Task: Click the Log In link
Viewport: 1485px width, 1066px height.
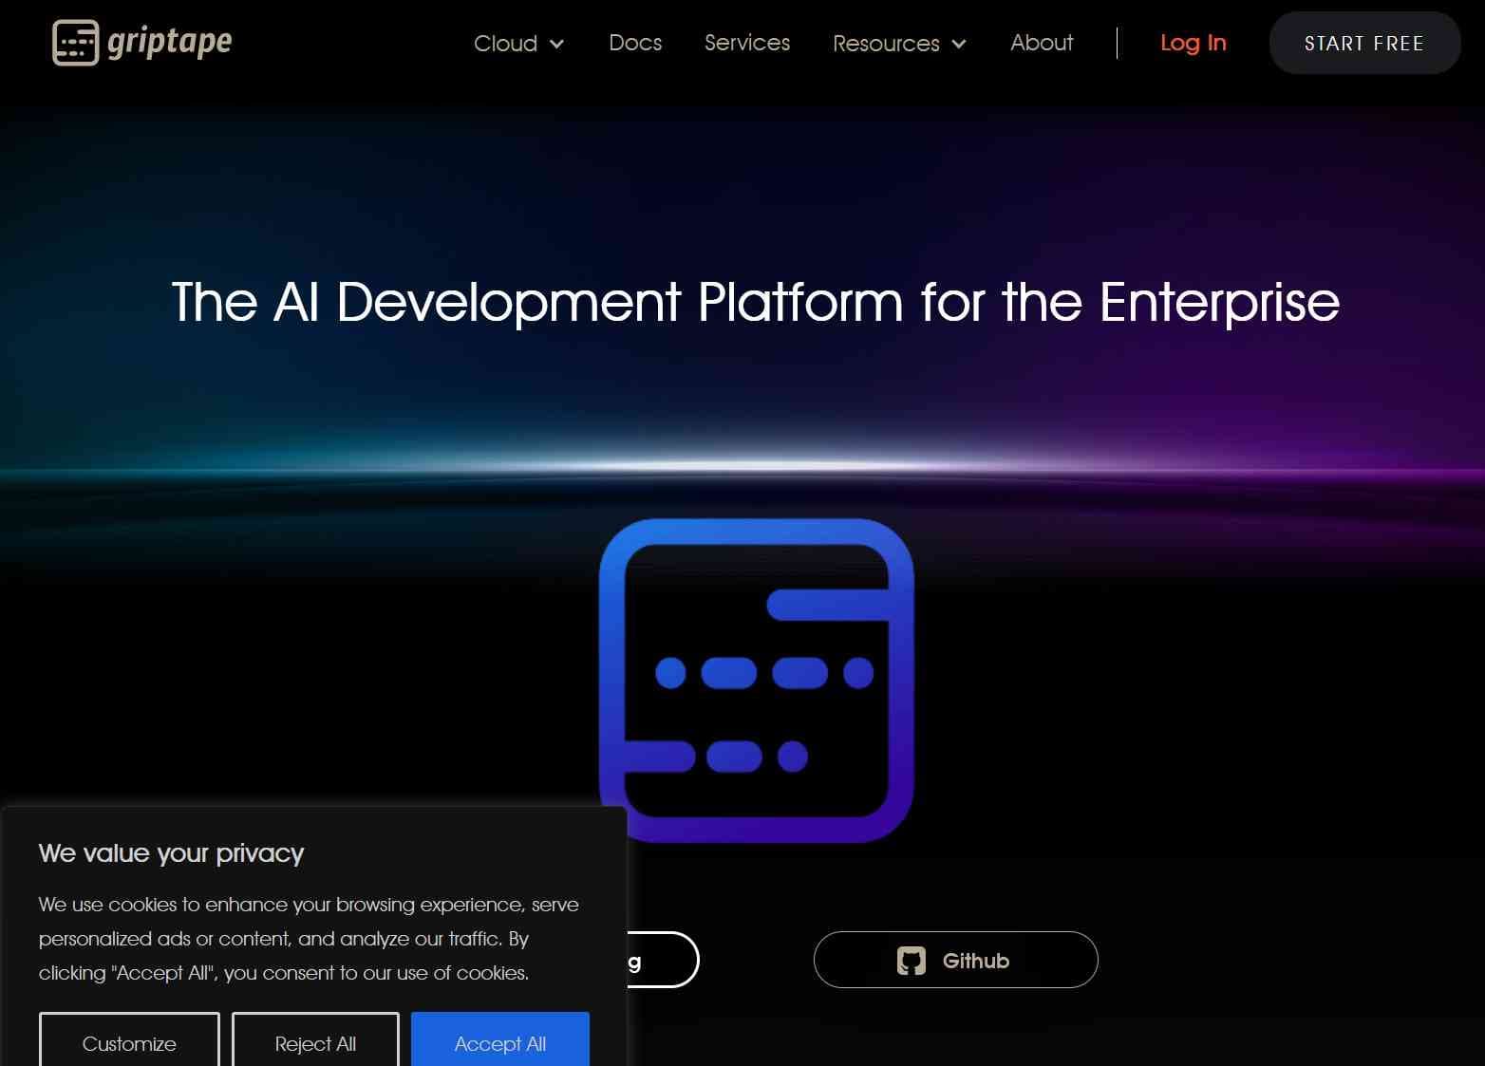Action: [x=1194, y=43]
